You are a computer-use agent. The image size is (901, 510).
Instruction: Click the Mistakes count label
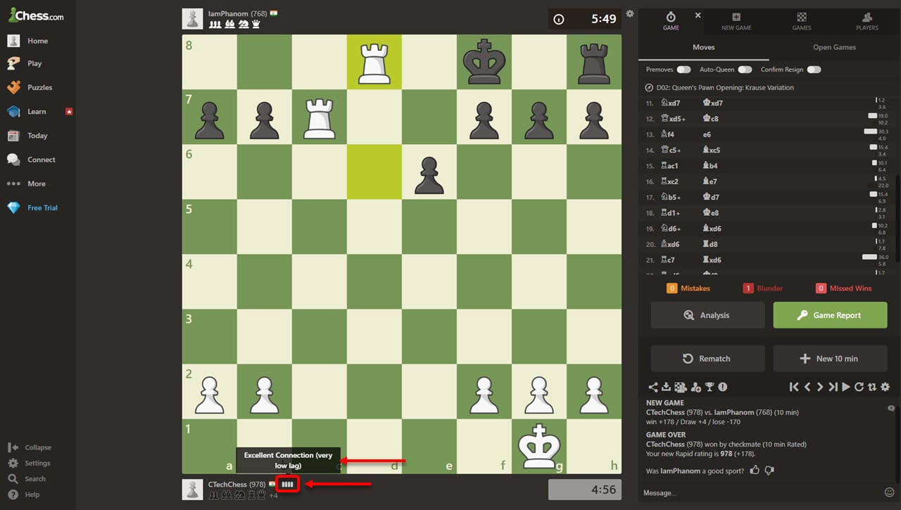tap(688, 288)
